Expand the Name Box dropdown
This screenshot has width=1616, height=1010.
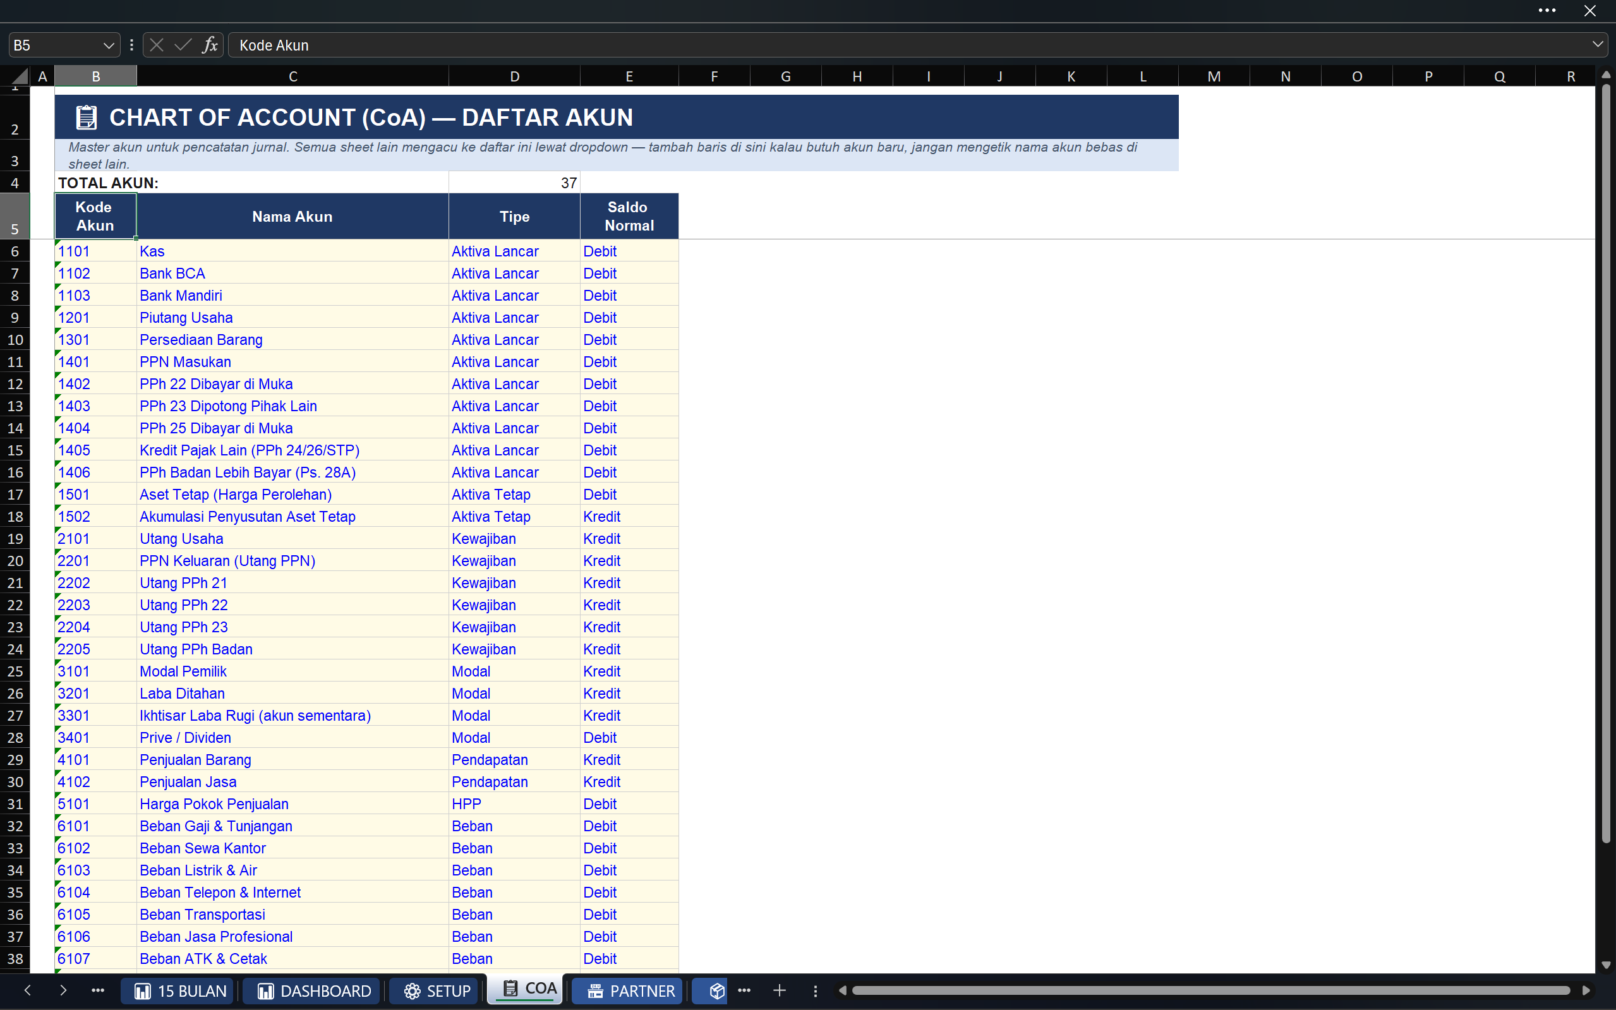(x=108, y=45)
